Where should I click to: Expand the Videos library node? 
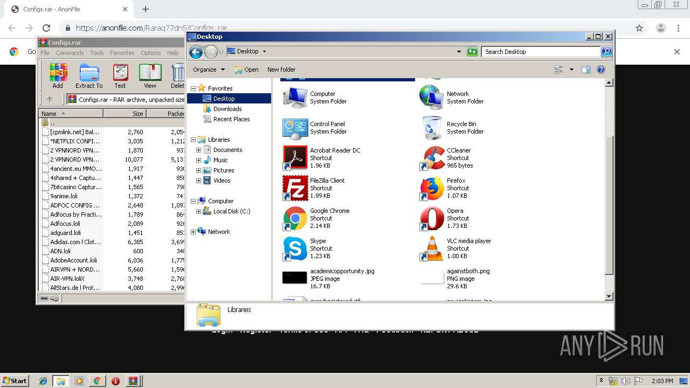[x=198, y=181]
